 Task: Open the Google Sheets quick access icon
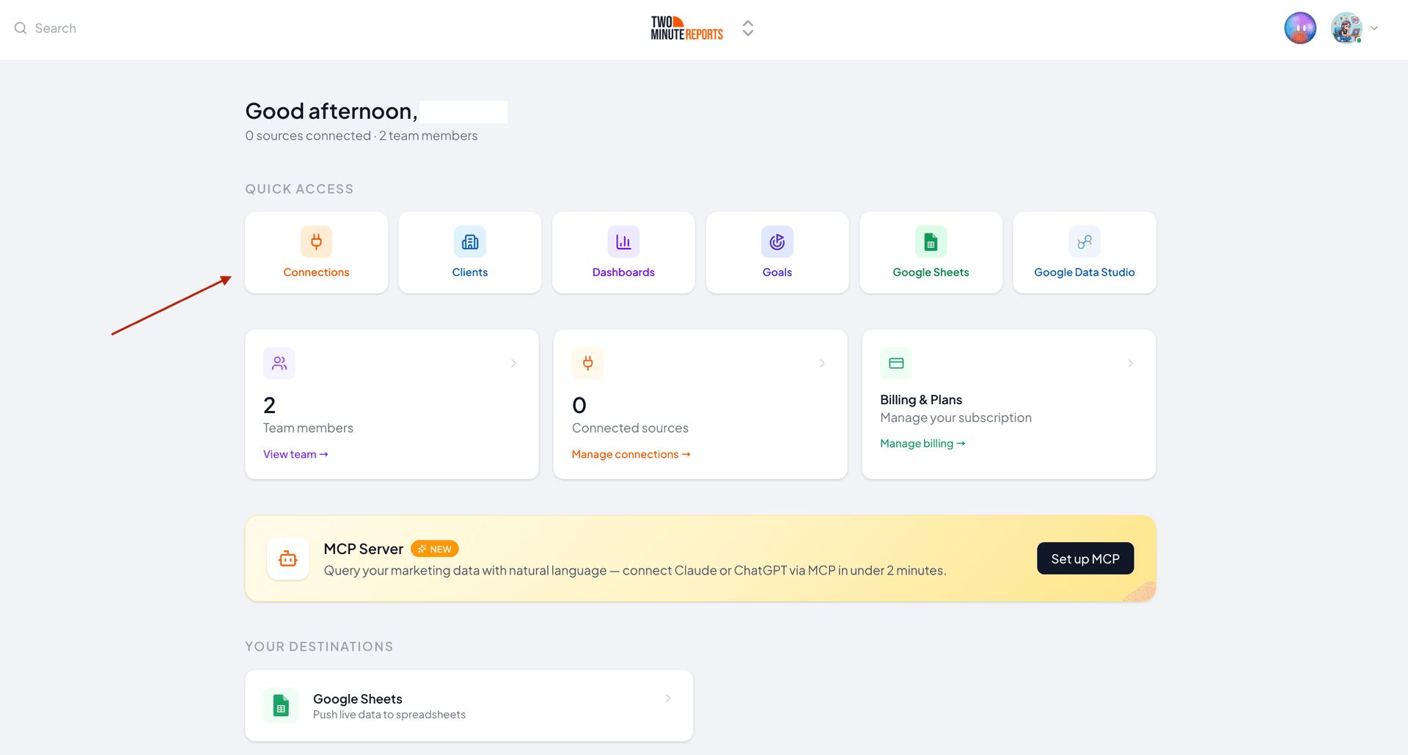click(931, 241)
